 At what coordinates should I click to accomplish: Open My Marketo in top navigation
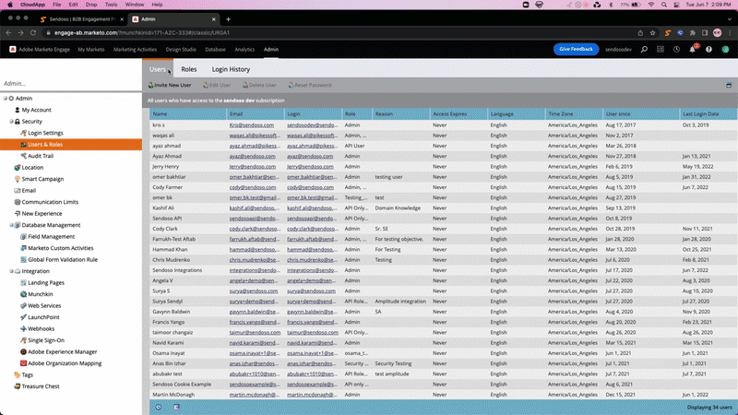point(90,50)
